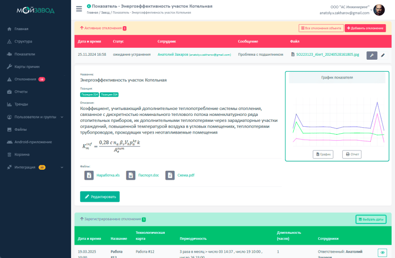Click the Отчеты sidebar icon
This screenshot has height=258, width=395.
[x=9, y=92]
